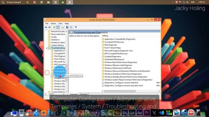Select Removable Storage folder in tree
209x117 pixels.
point(56,34)
